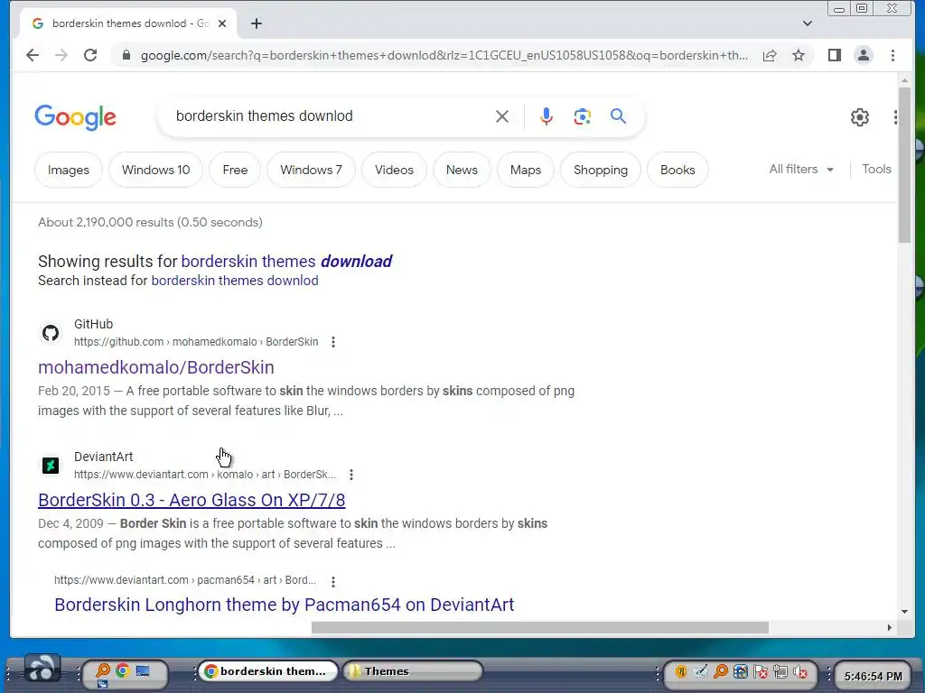925x693 pixels.
Task: Open search Tools
Action: tap(876, 169)
